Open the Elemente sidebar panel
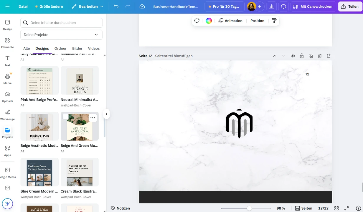Image resolution: width=363 pixels, height=212 pixels. click(8, 43)
